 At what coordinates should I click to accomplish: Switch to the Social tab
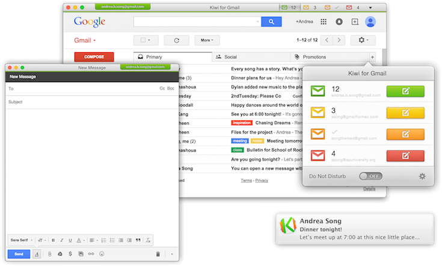point(251,57)
